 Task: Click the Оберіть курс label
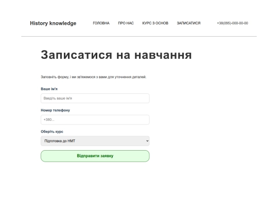[52, 132]
